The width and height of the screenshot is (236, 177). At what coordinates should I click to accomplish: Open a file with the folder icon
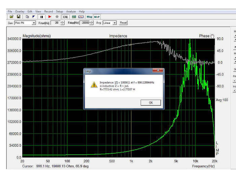(11, 17)
